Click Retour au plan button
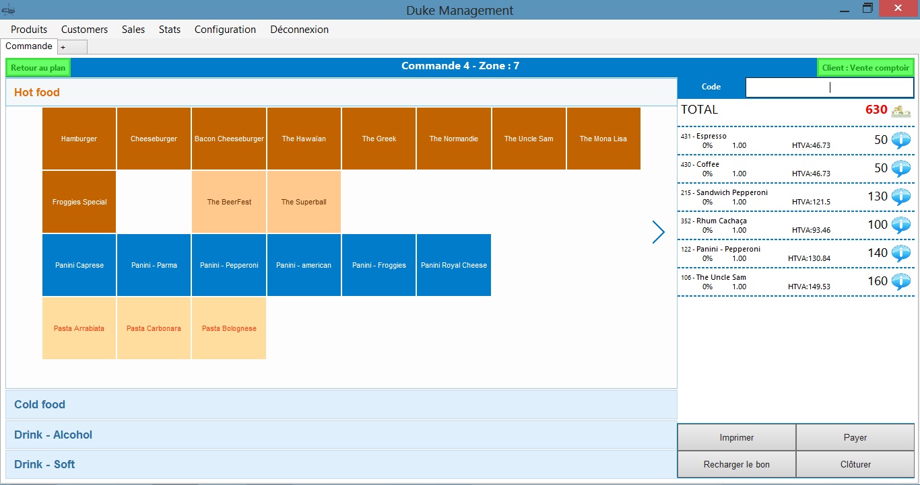The width and height of the screenshot is (920, 485). pyautogui.click(x=38, y=68)
